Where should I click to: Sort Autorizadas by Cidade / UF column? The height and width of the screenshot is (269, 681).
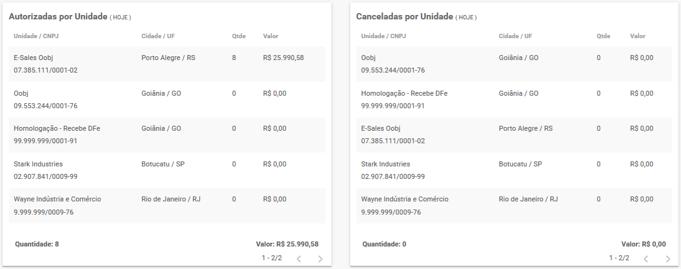(x=157, y=36)
